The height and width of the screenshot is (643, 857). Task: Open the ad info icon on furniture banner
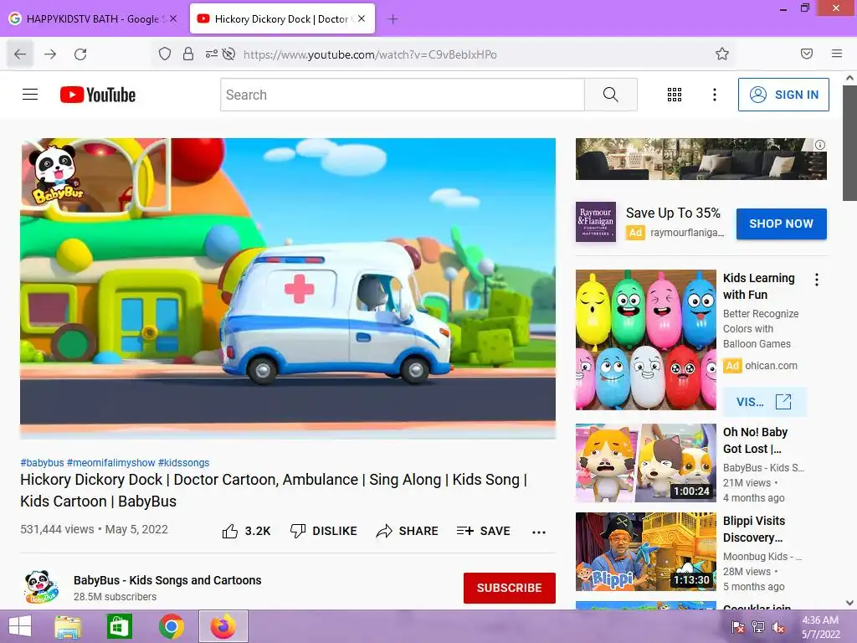coord(820,145)
